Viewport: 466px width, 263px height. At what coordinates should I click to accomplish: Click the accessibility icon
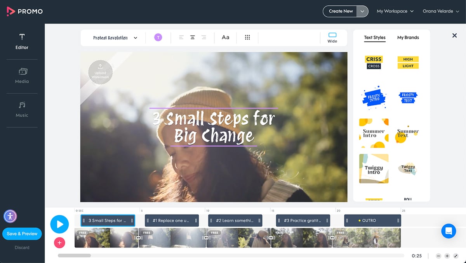(x=10, y=217)
